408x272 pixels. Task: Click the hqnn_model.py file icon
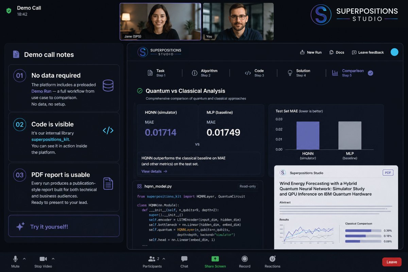(x=139, y=186)
